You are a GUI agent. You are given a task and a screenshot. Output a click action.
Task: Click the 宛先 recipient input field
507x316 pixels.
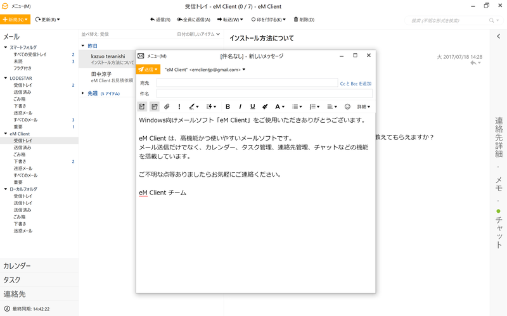[247, 83]
